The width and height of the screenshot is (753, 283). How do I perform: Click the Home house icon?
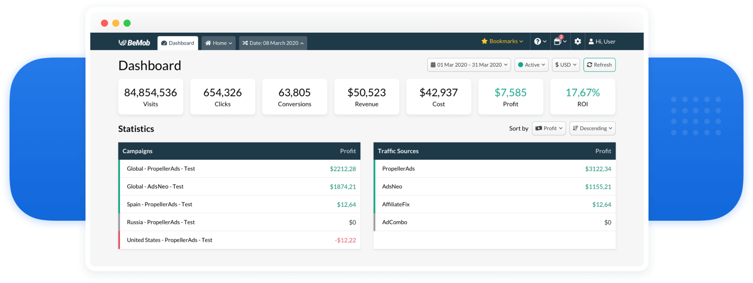pyautogui.click(x=208, y=43)
